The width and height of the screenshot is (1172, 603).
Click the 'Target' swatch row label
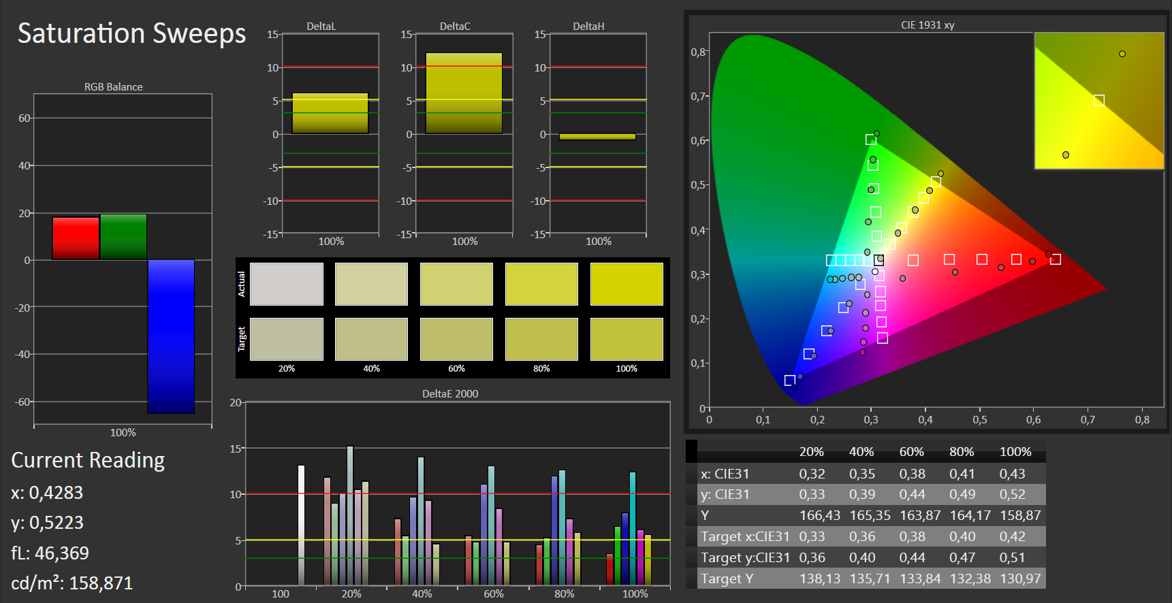[x=241, y=339]
